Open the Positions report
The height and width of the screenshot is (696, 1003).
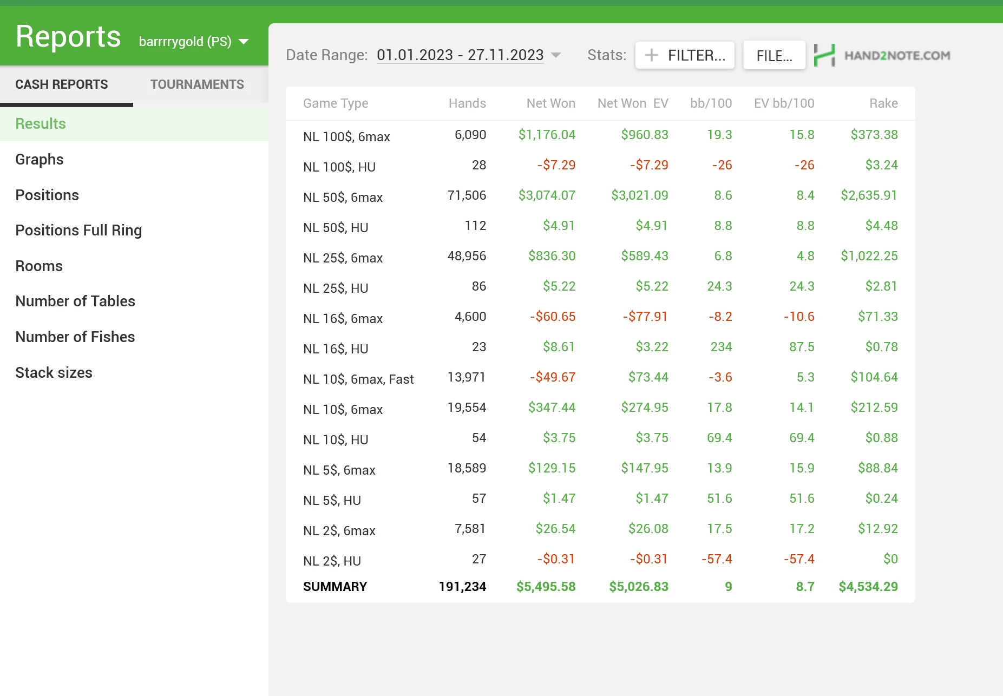134,195
